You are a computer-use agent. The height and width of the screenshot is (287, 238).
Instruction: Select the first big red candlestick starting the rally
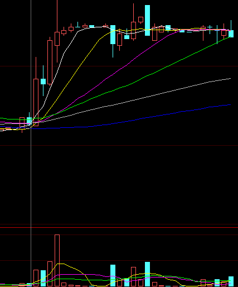pos(36,102)
